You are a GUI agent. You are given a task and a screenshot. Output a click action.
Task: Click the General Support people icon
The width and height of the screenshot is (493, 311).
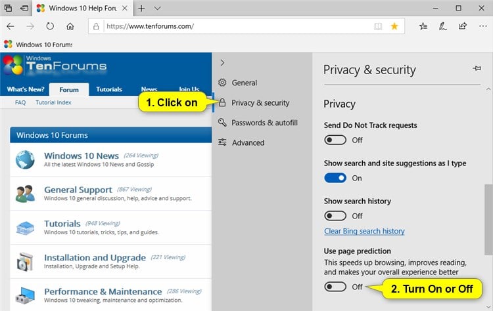tap(25, 194)
